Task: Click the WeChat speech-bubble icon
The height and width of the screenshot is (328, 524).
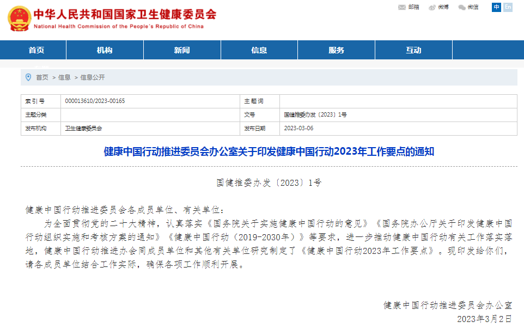Action: (x=461, y=7)
